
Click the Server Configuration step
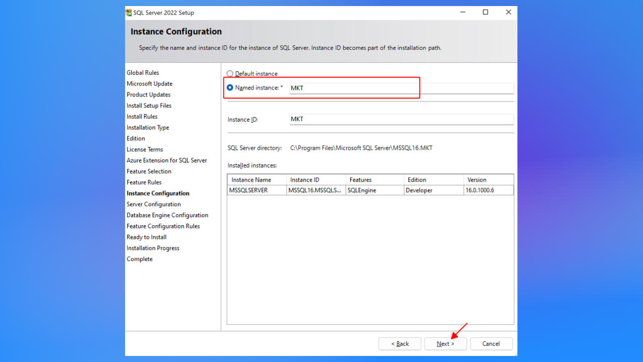coord(154,204)
